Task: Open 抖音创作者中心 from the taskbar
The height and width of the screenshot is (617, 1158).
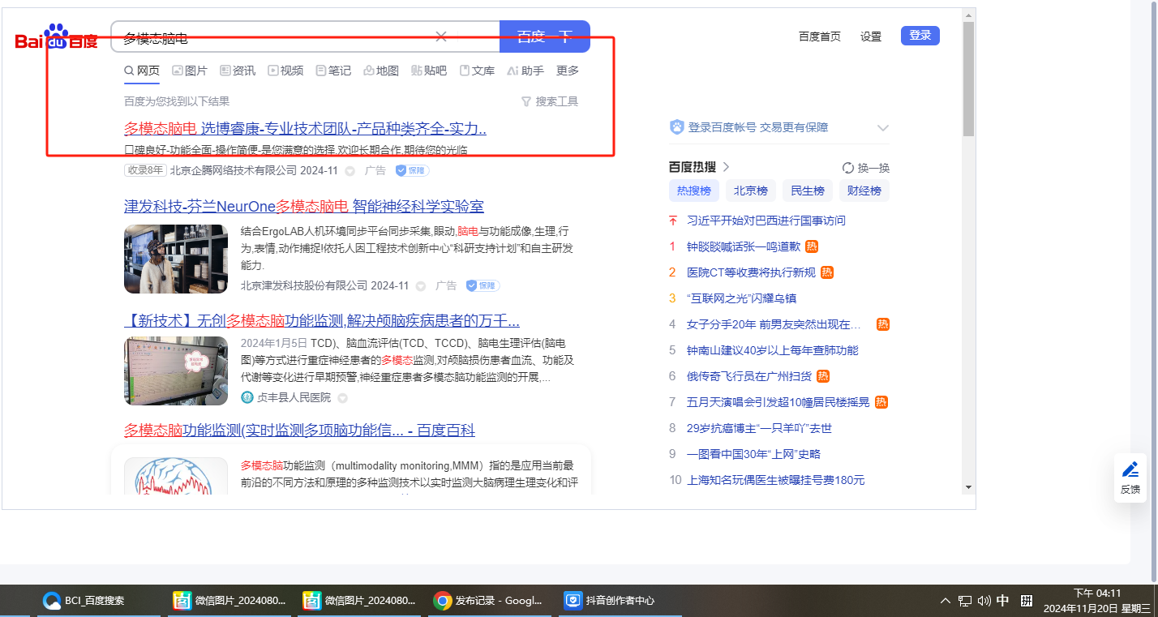Action: pyautogui.click(x=610, y=601)
